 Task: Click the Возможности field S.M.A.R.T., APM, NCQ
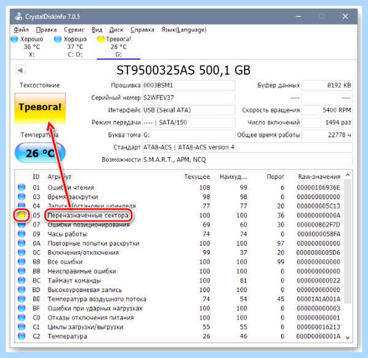click(x=248, y=160)
